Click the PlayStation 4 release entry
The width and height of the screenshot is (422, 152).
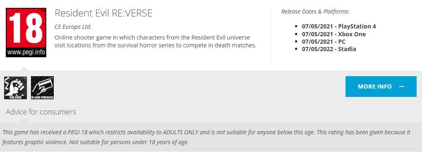pyautogui.click(x=339, y=26)
